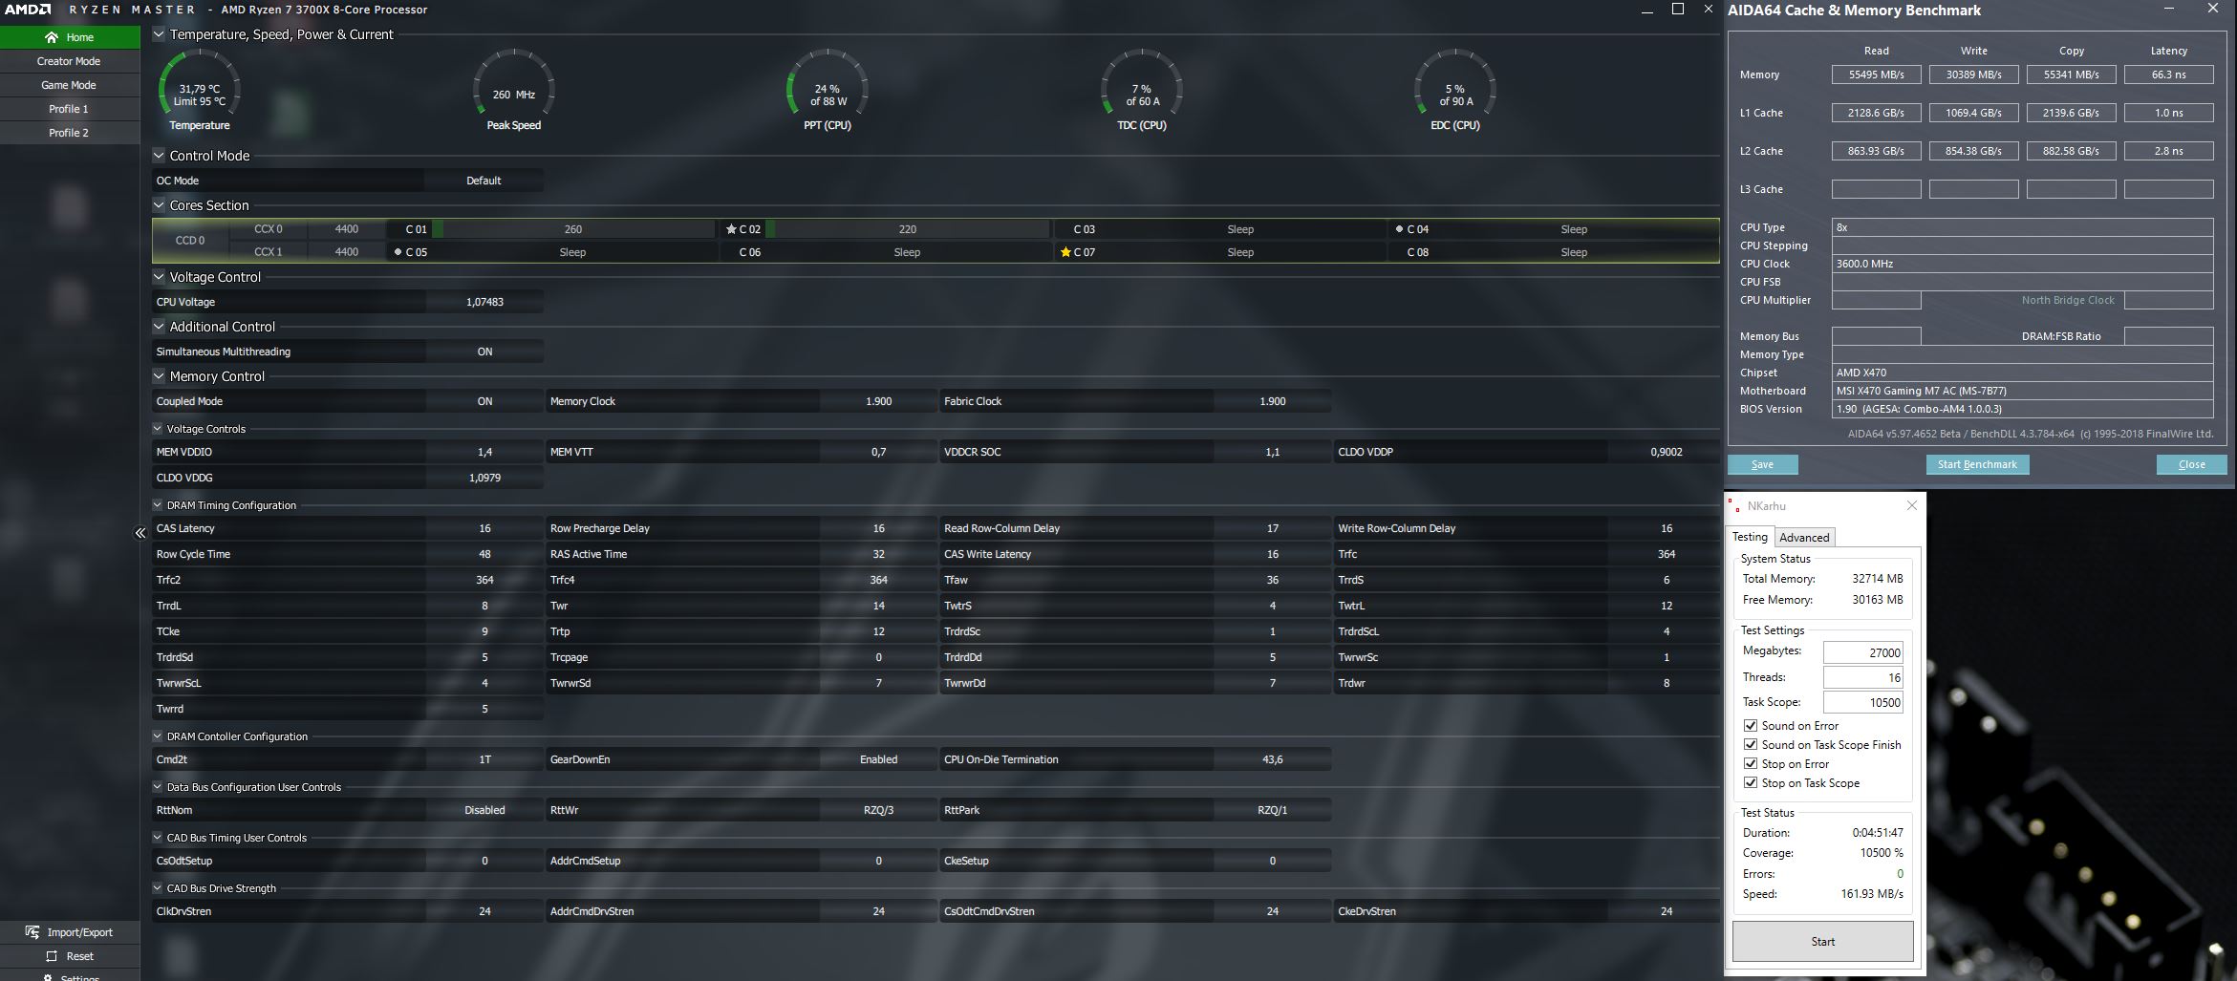Image resolution: width=2237 pixels, height=981 pixels.
Task: Click the Reset icon in sidebar
Action: coord(52,956)
